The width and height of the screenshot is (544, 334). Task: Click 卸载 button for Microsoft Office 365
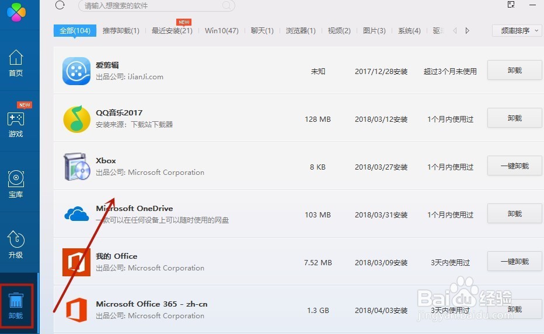pos(514,309)
